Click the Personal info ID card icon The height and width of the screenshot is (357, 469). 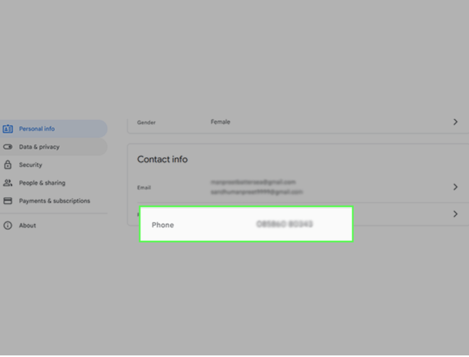7,129
